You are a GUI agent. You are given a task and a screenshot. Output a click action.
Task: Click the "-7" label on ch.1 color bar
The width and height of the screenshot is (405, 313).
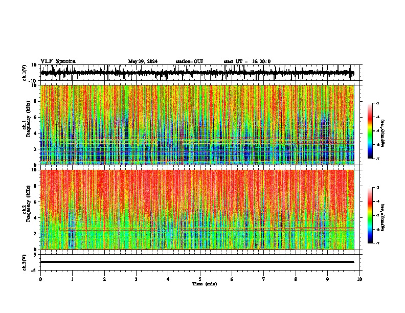tap(377, 159)
